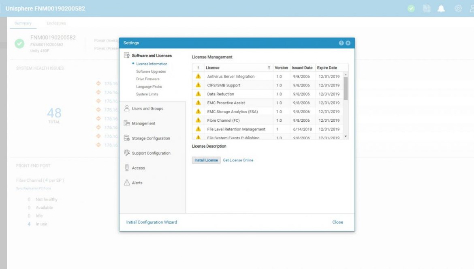Switch to the Enclosures tab

click(56, 23)
